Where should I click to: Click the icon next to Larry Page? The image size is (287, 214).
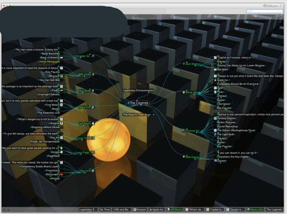tap(92, 152)
